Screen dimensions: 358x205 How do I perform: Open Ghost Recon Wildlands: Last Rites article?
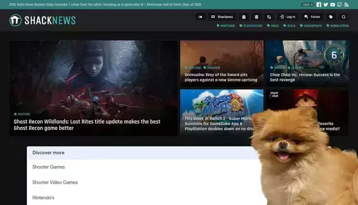point(87,125)
